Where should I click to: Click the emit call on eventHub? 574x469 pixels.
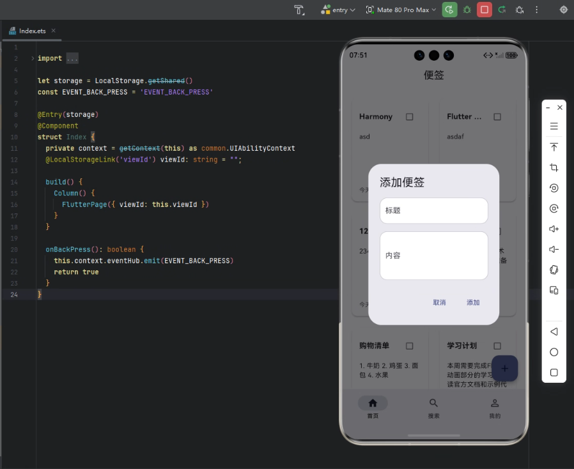click(x=152, y=261)
